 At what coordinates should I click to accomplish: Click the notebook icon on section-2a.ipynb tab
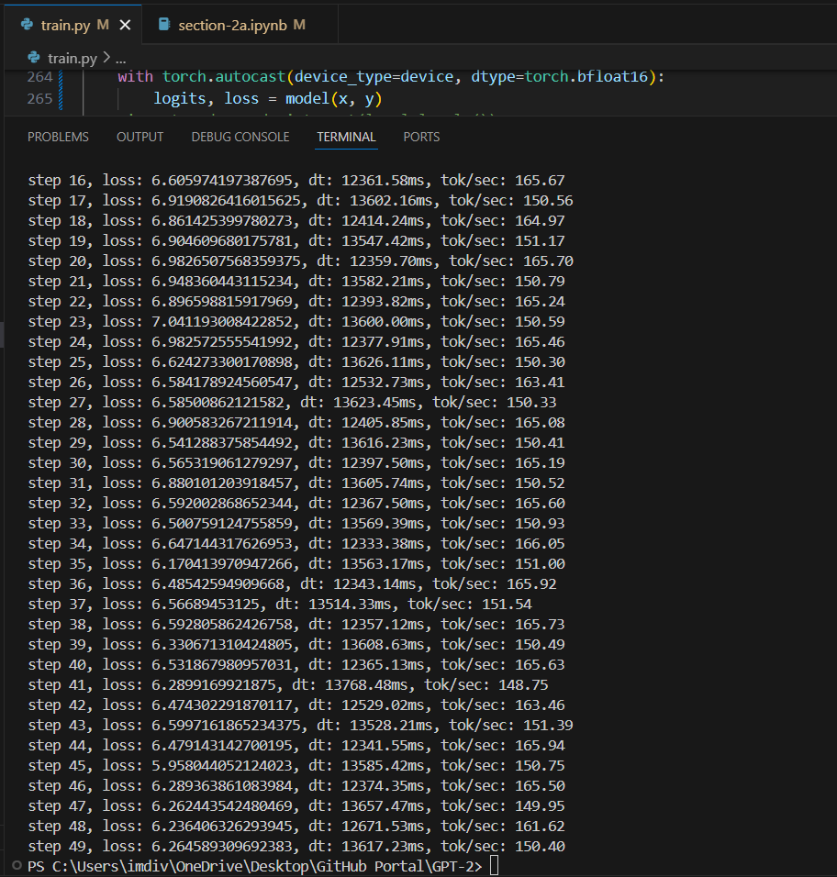tap(164, 25)
